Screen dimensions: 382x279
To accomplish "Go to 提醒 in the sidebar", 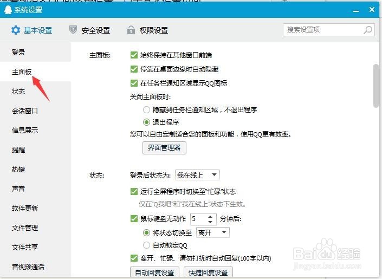I will click(35, 150).
